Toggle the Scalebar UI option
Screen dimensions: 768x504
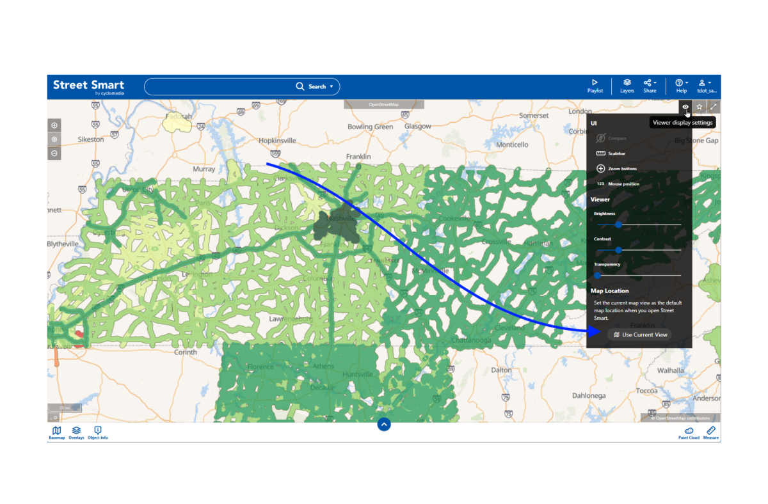(611, 154)
